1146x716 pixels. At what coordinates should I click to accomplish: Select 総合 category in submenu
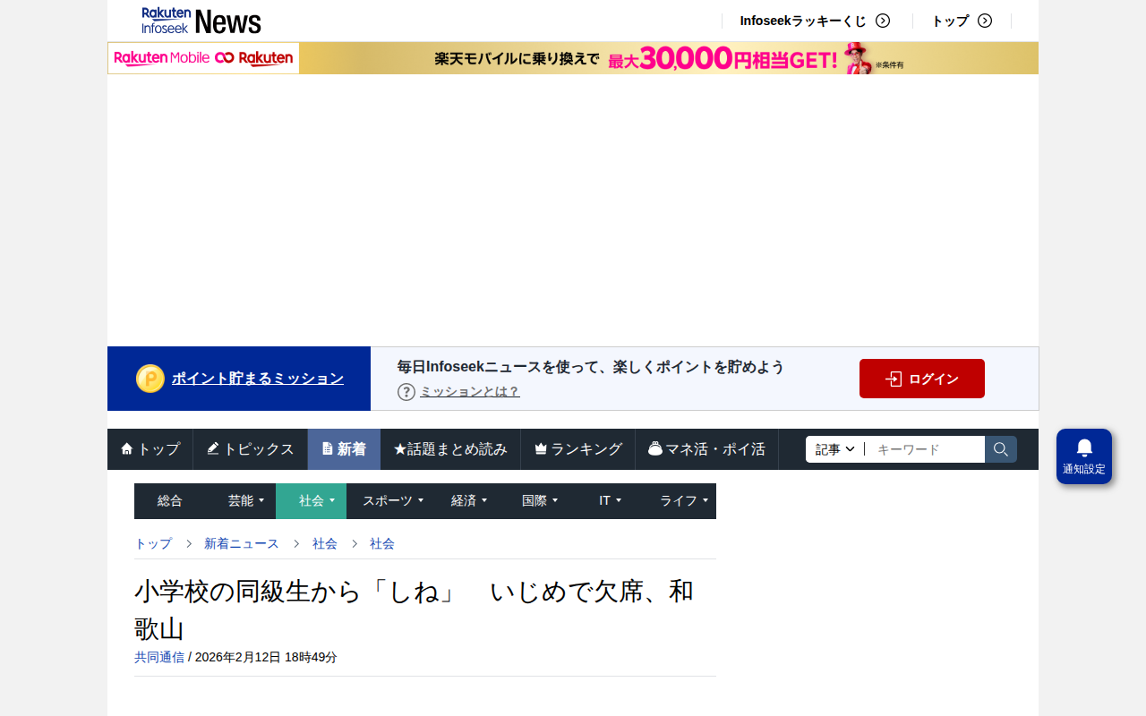[169, 501]
